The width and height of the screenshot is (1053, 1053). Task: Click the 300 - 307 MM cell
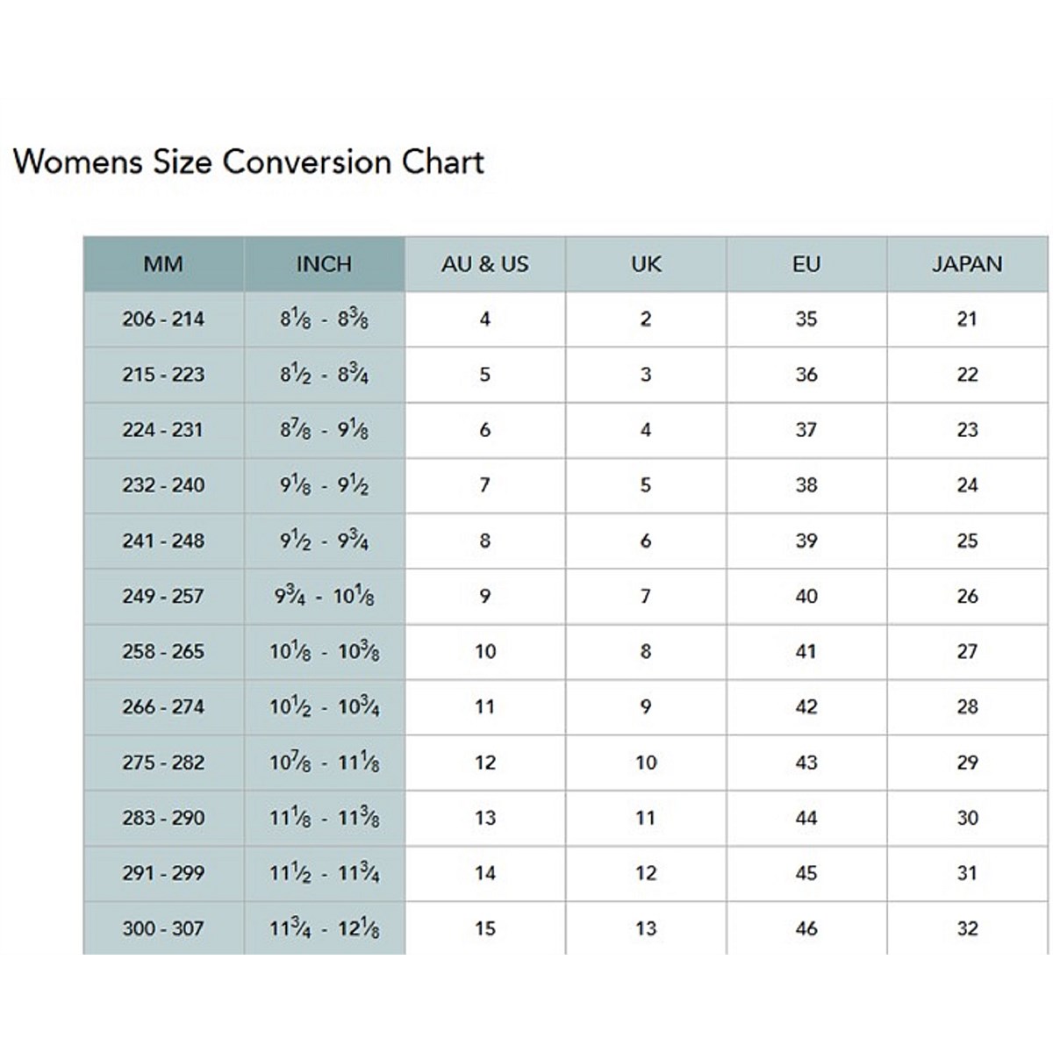(163, 928)
